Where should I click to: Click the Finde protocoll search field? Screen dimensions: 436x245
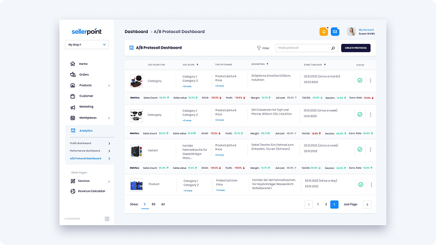pos(307,48)
